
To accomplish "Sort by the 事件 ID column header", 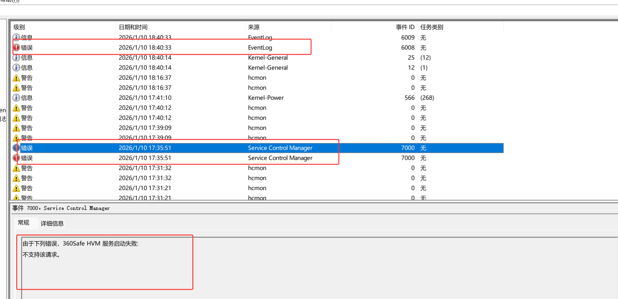I will [x=405, y=27].
